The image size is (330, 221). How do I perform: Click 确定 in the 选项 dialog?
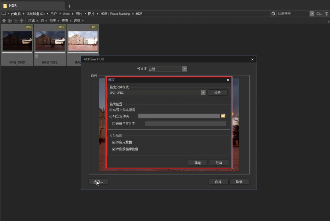198,163
